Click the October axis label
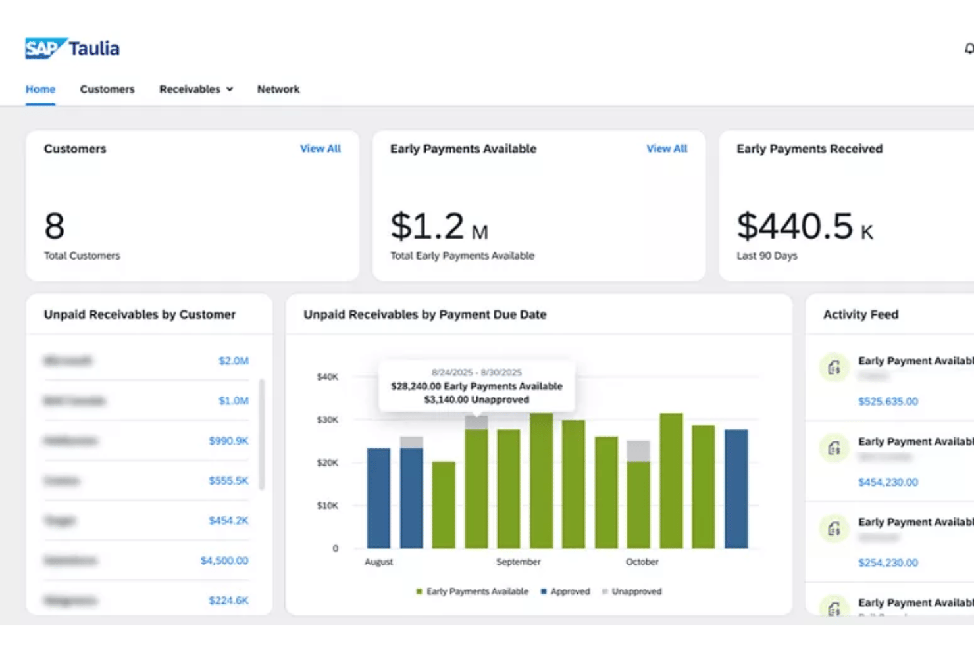This screenshot has width=974, height=649. tap(642, 562)
